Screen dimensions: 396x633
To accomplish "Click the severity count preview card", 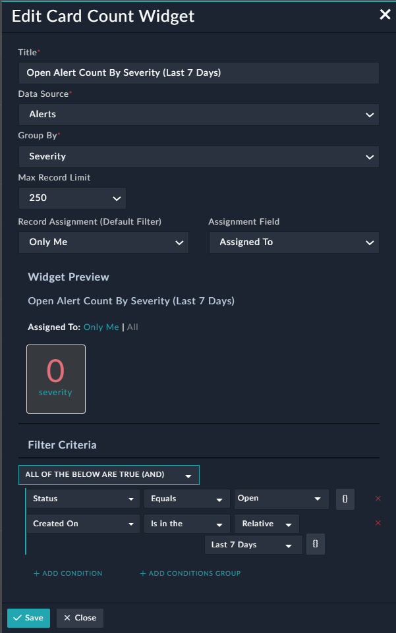I will [x=55, y=379].
